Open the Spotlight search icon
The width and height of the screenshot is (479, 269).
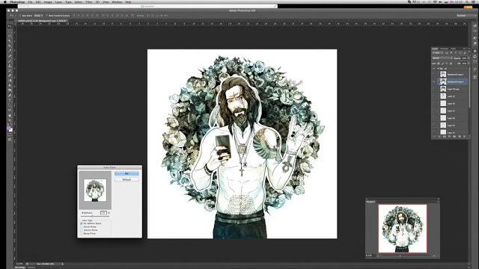[467, 1]
